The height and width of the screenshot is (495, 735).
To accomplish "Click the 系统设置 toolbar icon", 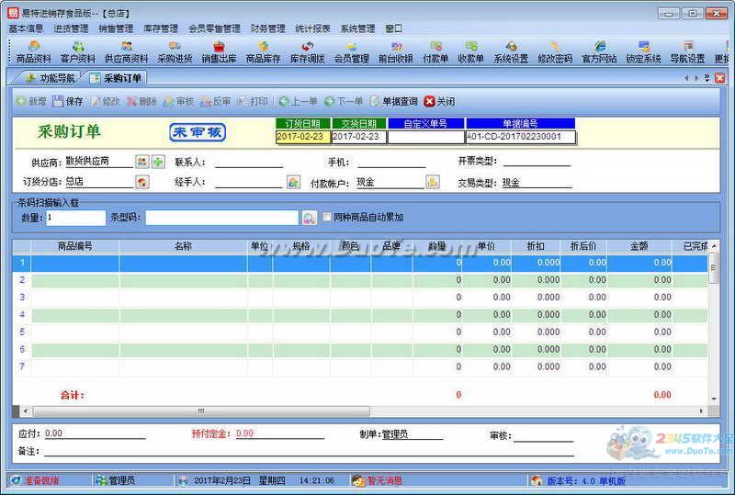I will pos(511,52).
